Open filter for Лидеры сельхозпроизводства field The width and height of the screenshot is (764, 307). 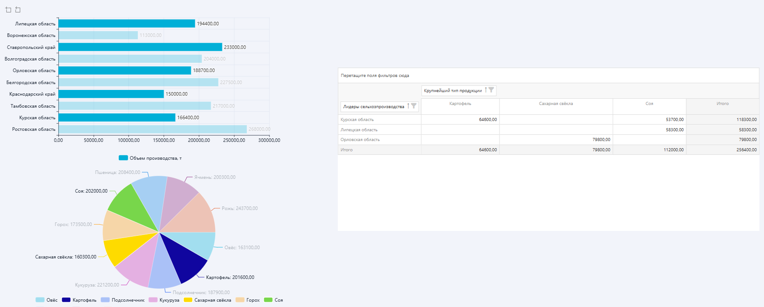coord(414,106)
